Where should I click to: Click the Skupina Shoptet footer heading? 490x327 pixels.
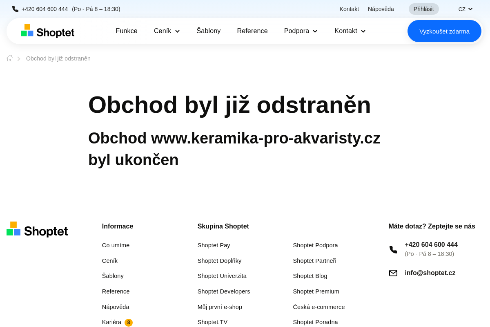223,226
